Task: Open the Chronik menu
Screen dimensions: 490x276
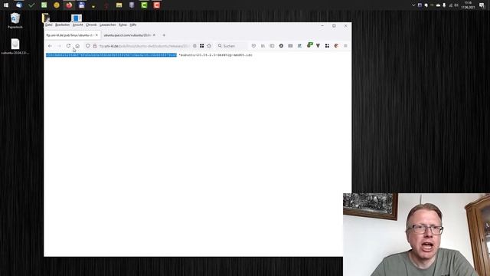Action: pos(91,25)
